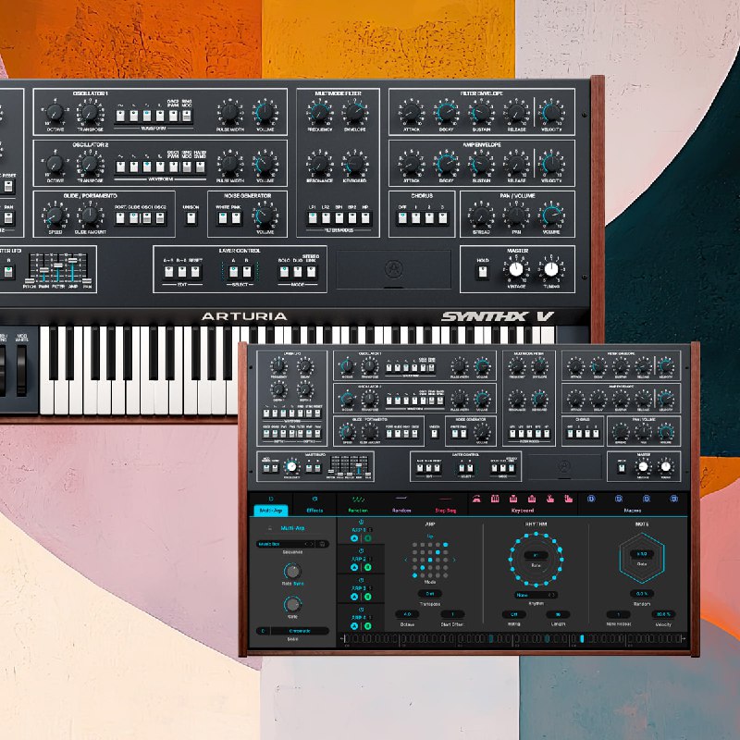Enable Pink noise on the large synth
The image size is (740, 740).
click(x=236, y=218)
